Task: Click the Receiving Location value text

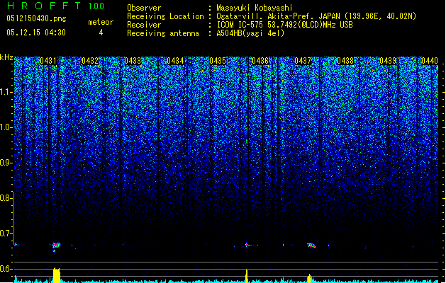Action: pos(316,16)
